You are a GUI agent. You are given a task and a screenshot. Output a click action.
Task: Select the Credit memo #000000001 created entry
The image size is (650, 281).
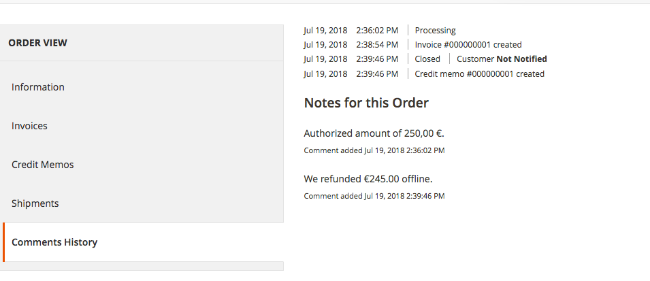coord(479,73)
